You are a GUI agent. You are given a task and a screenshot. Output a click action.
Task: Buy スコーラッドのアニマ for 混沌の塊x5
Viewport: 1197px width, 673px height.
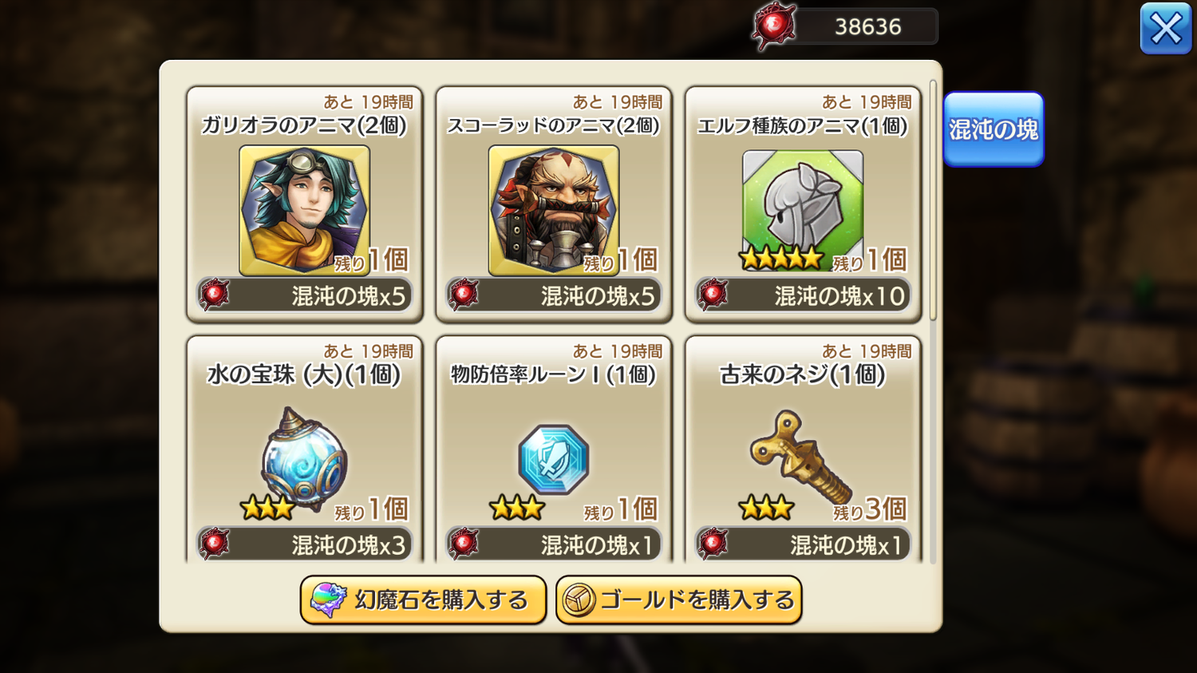click(554, 295)
